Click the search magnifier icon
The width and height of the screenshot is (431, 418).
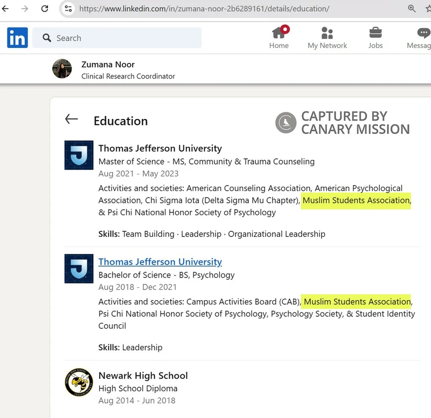[x=47, y=38]
